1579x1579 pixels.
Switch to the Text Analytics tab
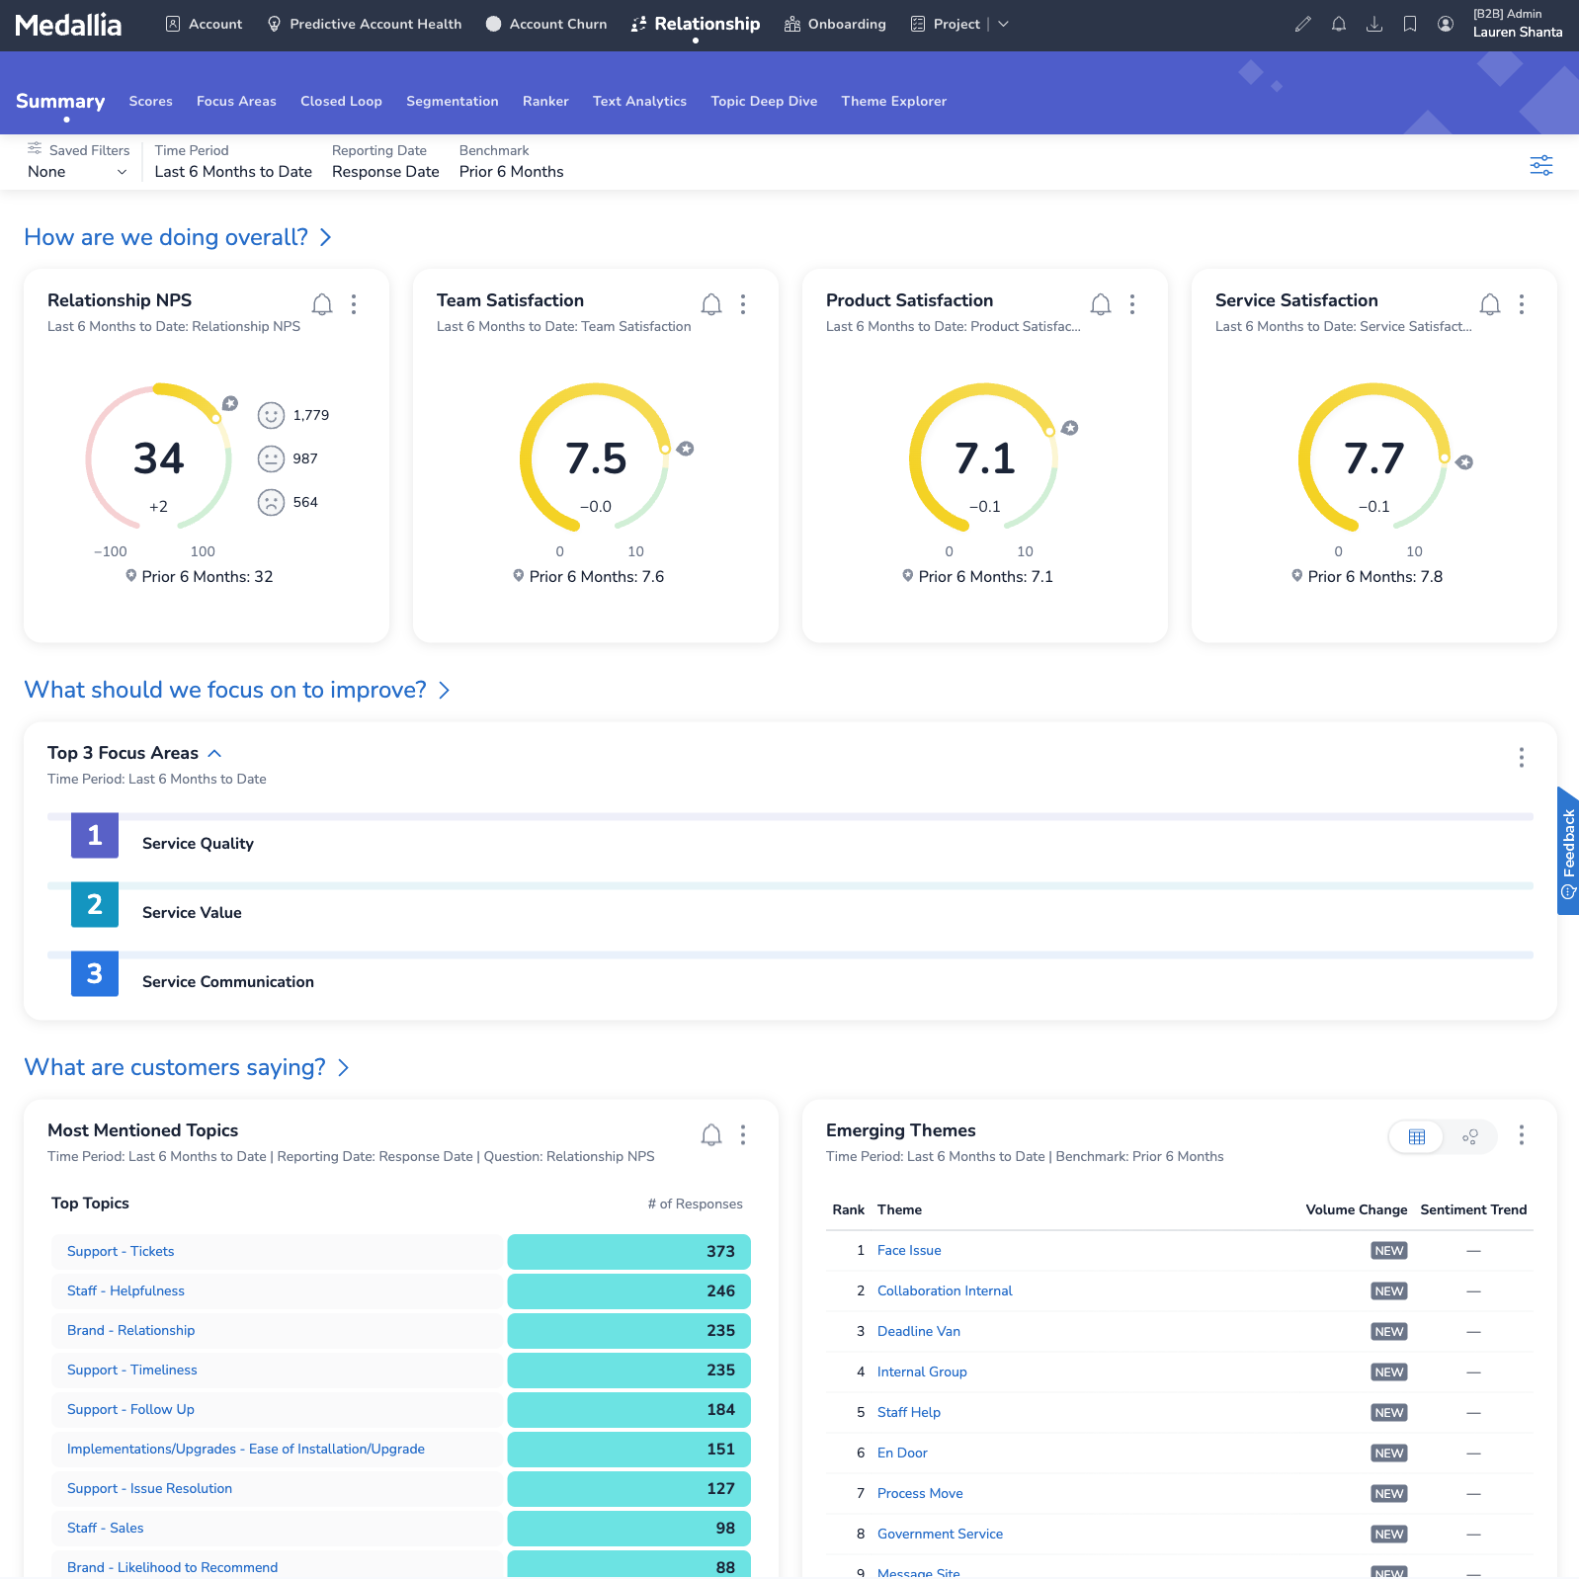coord(639,101)
